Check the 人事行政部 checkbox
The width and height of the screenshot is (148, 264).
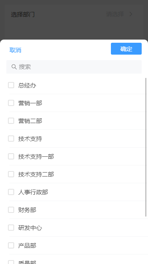(11, 192)
